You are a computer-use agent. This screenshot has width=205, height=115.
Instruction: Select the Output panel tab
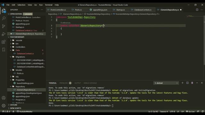[78, 83]
